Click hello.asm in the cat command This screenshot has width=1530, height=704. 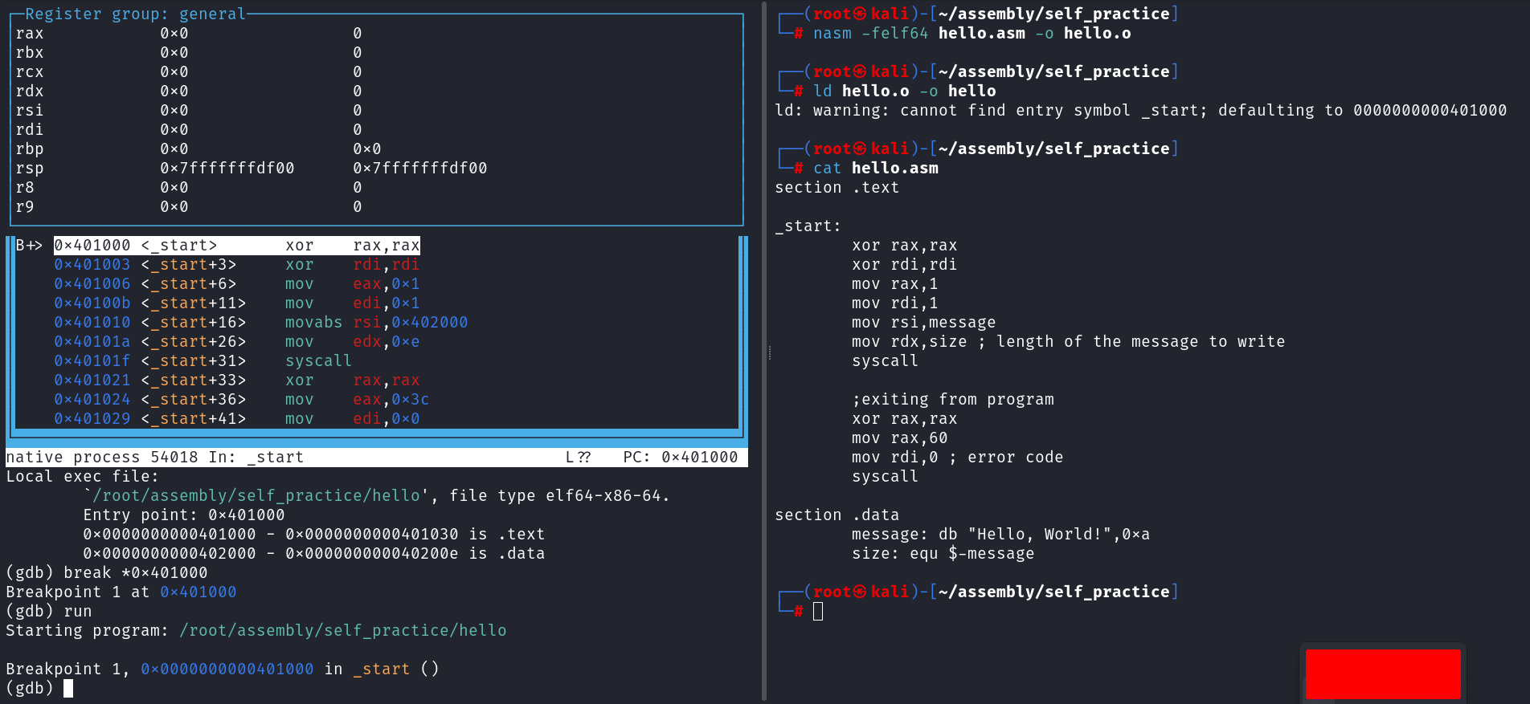coord(894,168)
